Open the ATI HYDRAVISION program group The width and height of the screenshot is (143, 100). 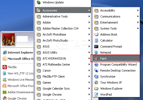pyautogui.click(x=63, y=58)
